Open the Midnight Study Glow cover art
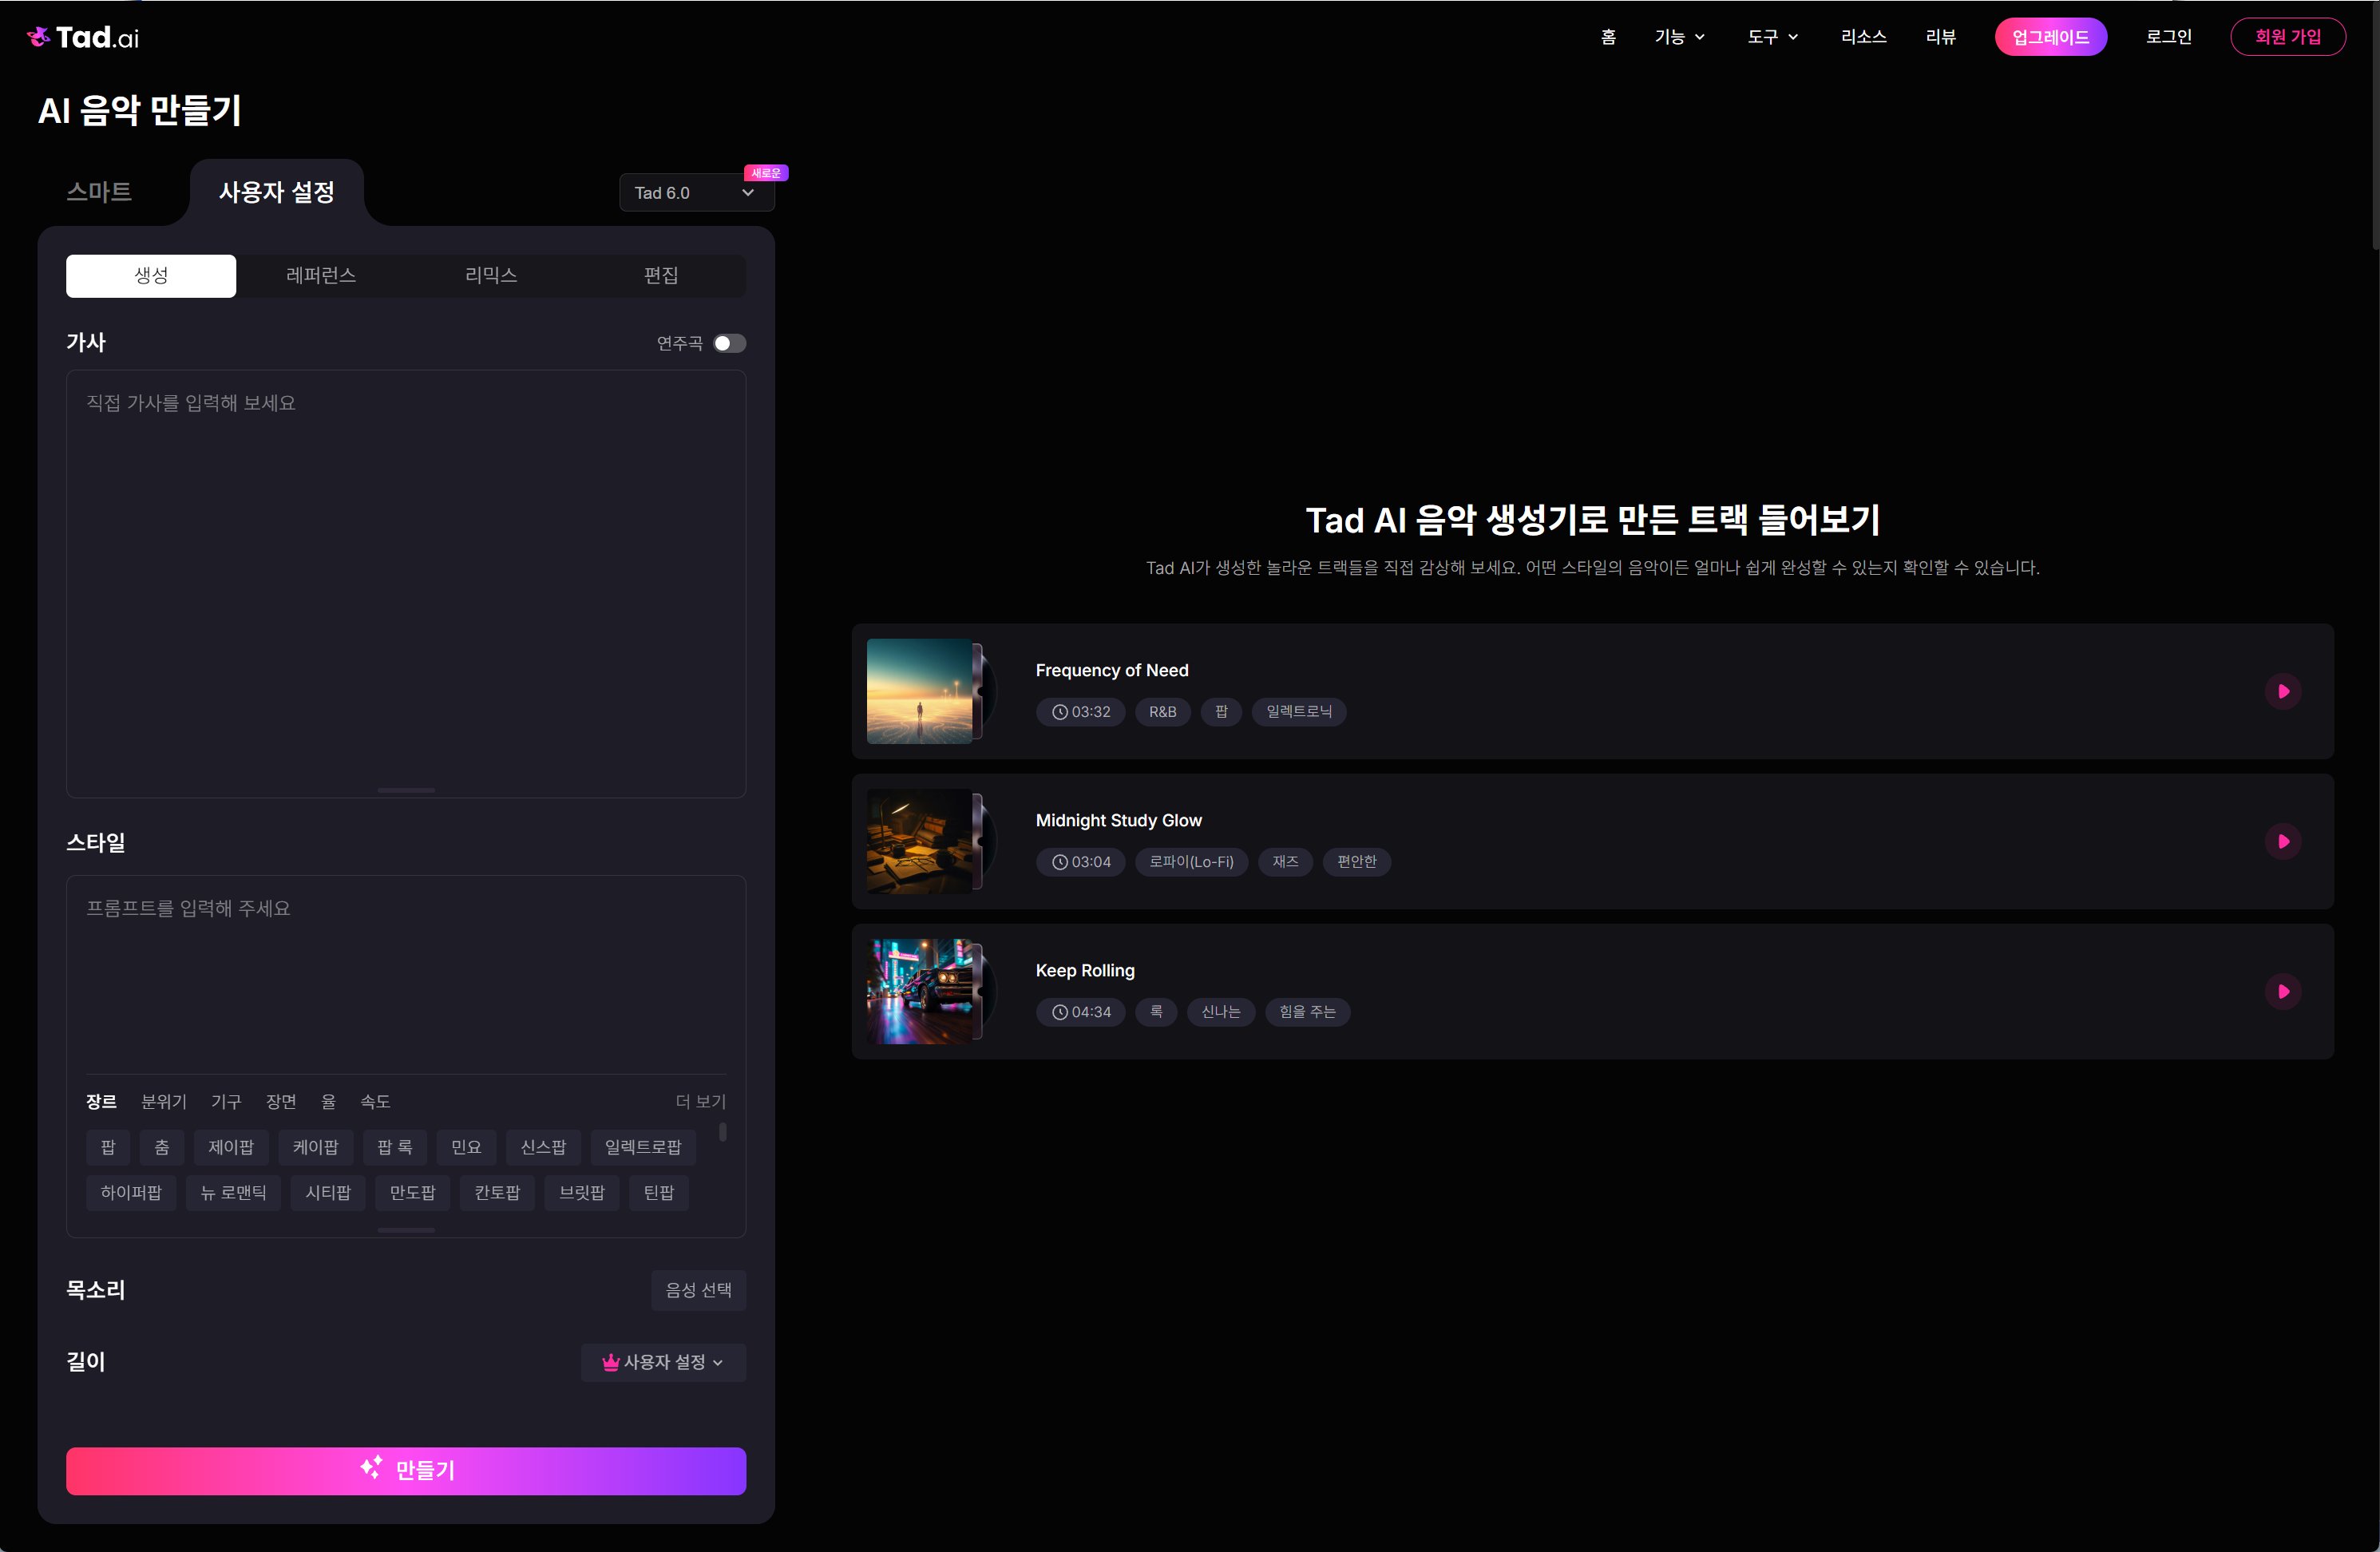Viewport: 2380px width, 1552px height. (x=919, y=841)
